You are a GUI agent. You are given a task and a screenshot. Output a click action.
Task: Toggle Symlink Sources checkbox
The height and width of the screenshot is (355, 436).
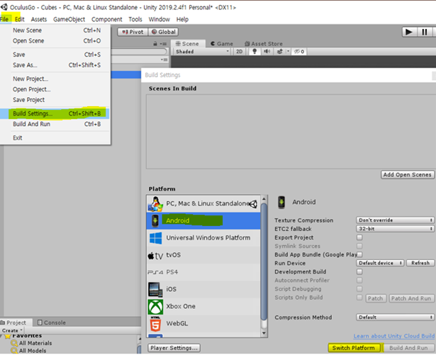359,246
